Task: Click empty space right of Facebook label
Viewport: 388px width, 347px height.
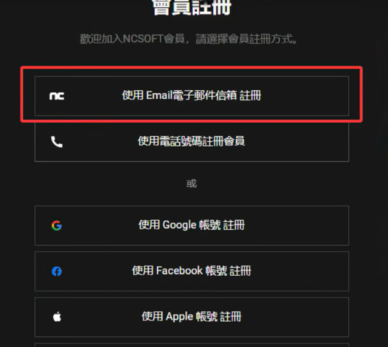Action: tap(300, 271)
